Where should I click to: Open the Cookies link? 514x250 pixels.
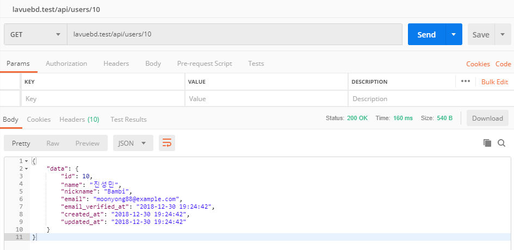point(478,64)
